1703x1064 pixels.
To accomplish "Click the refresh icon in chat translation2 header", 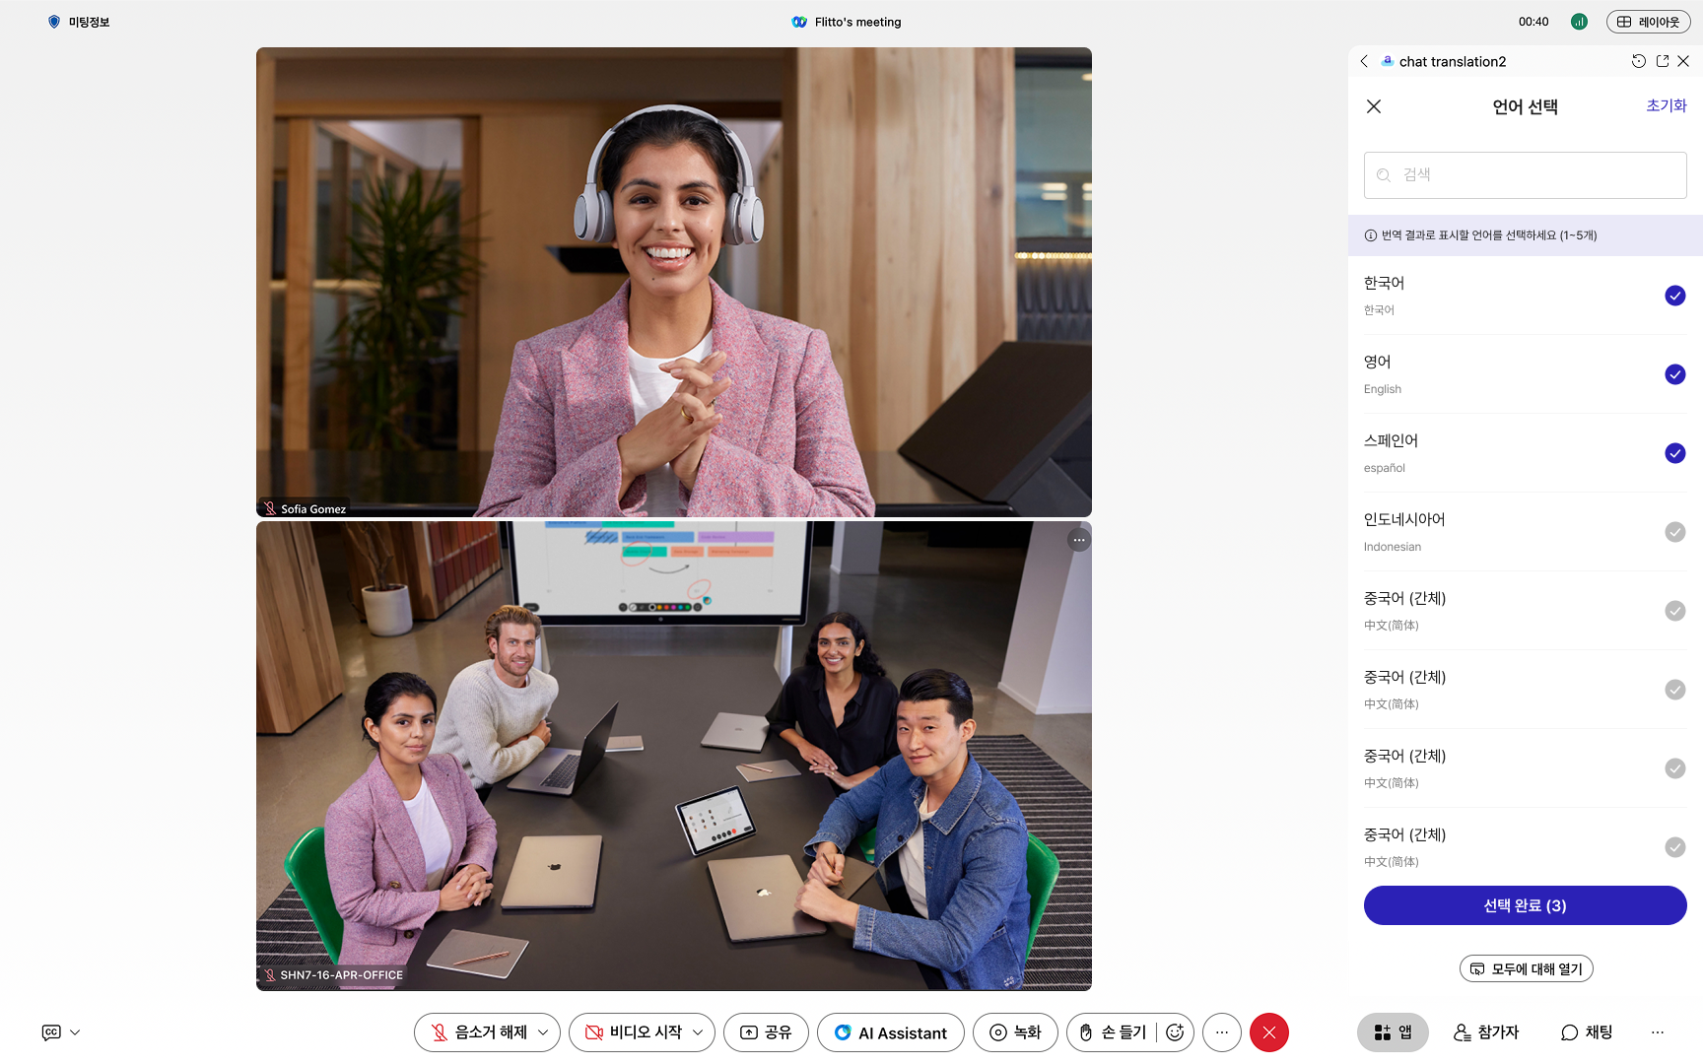I will tap(1638, 61).
